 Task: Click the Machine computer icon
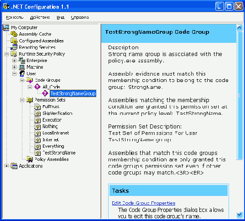[22, 67]
